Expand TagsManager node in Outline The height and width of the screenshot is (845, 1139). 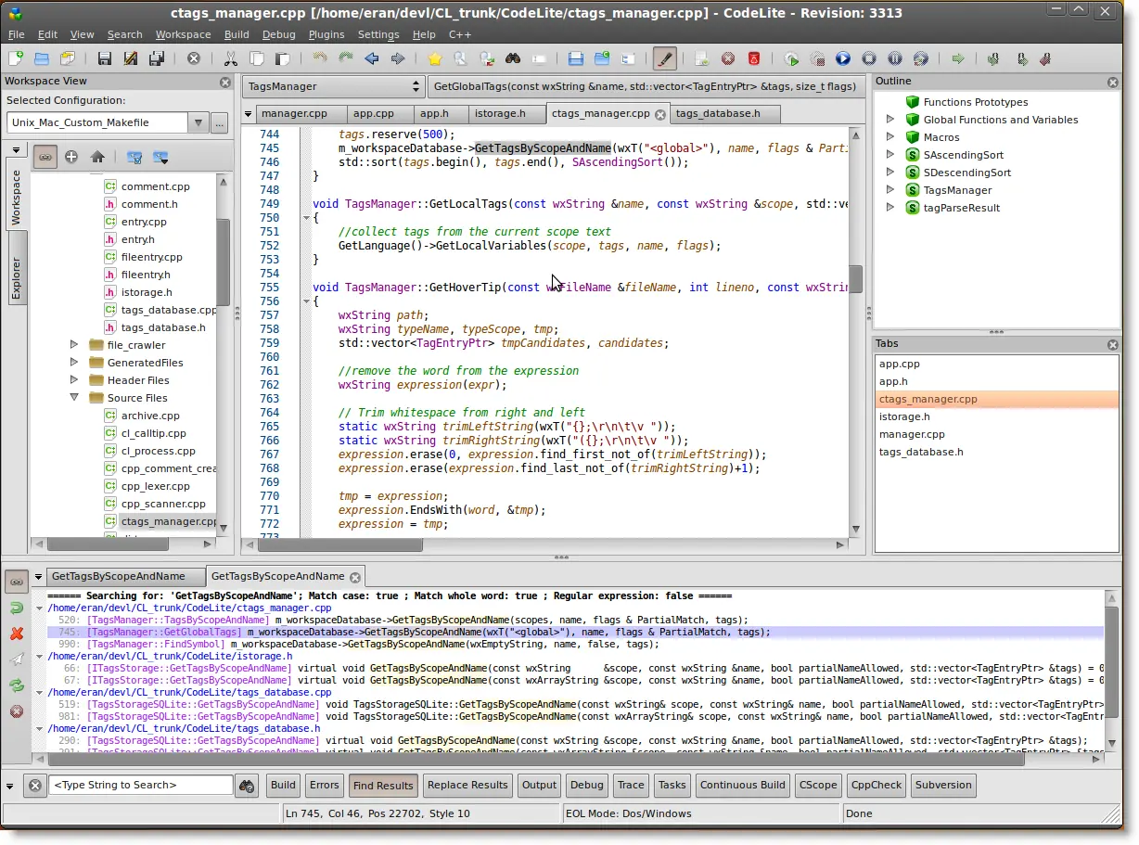point(890,190)
